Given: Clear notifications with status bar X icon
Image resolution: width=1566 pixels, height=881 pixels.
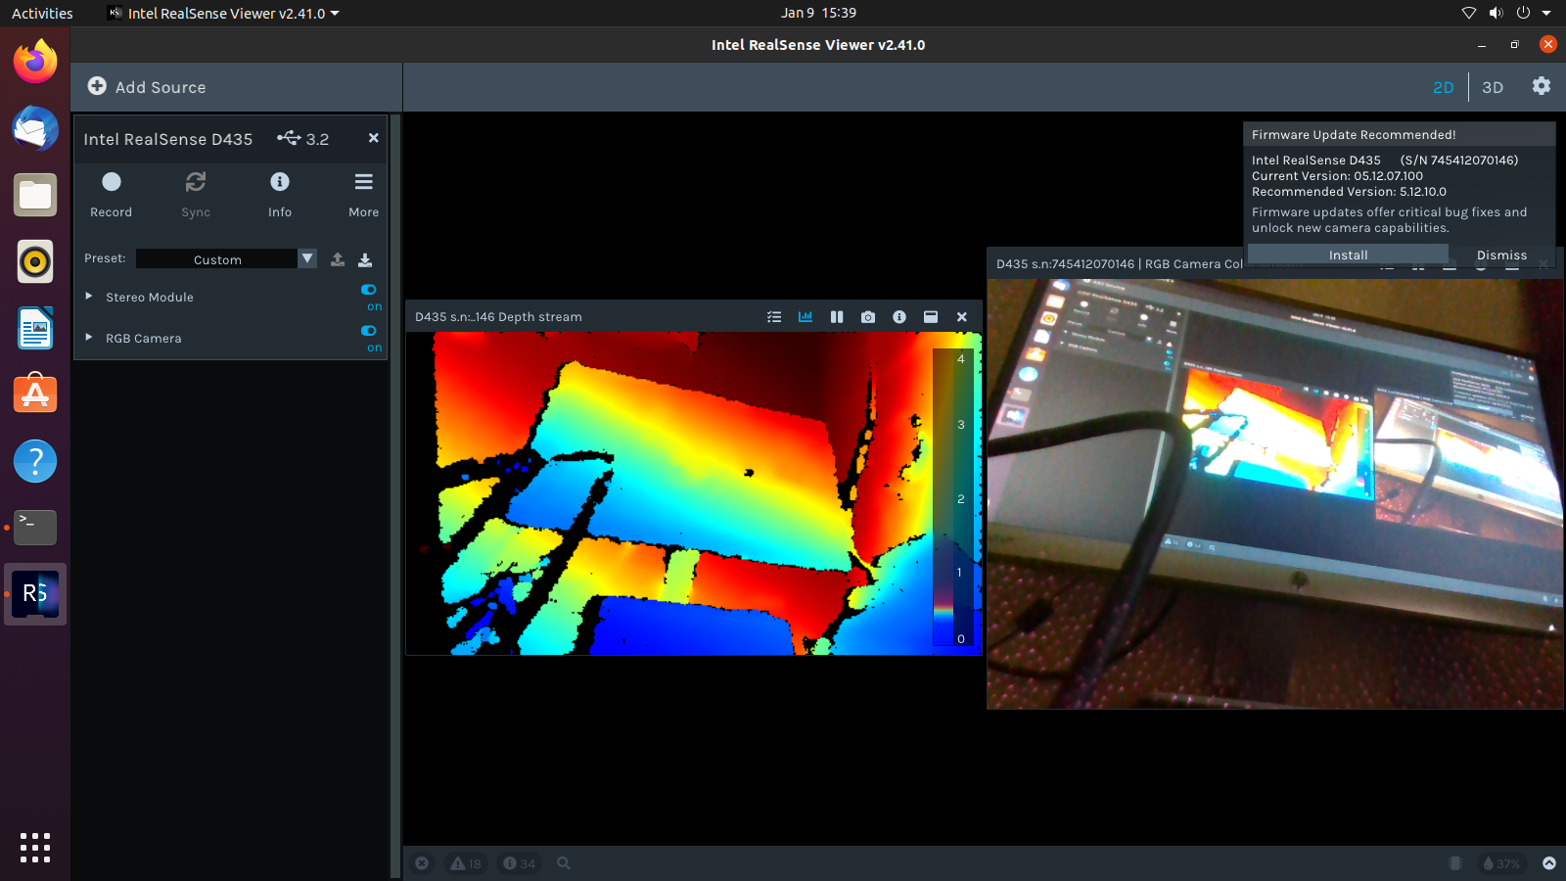Looking at the screenshot, I should tap(422, 863).
